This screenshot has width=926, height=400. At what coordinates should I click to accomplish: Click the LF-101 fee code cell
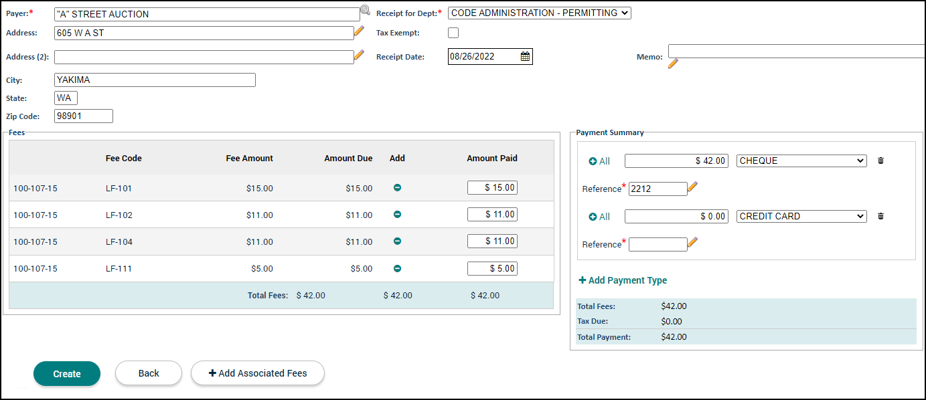119,189
